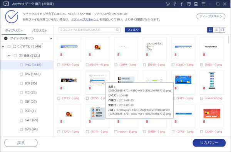Collapse the C:(NTFS) tree node
This screenshot has height=152, width=231.
[x=3, y=46]
